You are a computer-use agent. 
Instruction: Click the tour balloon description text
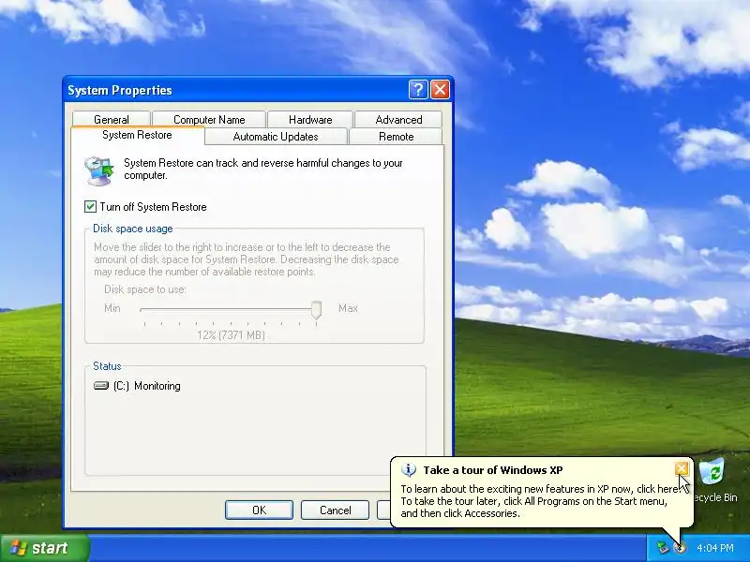click(539, 501)
